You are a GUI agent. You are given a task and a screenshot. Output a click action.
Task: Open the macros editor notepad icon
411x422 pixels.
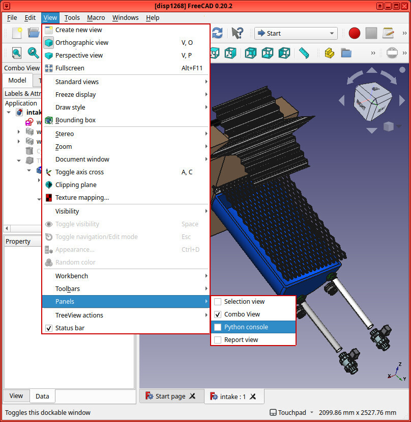tap(388, 33)
